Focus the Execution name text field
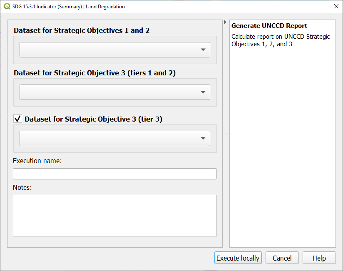 click(115, 174)
